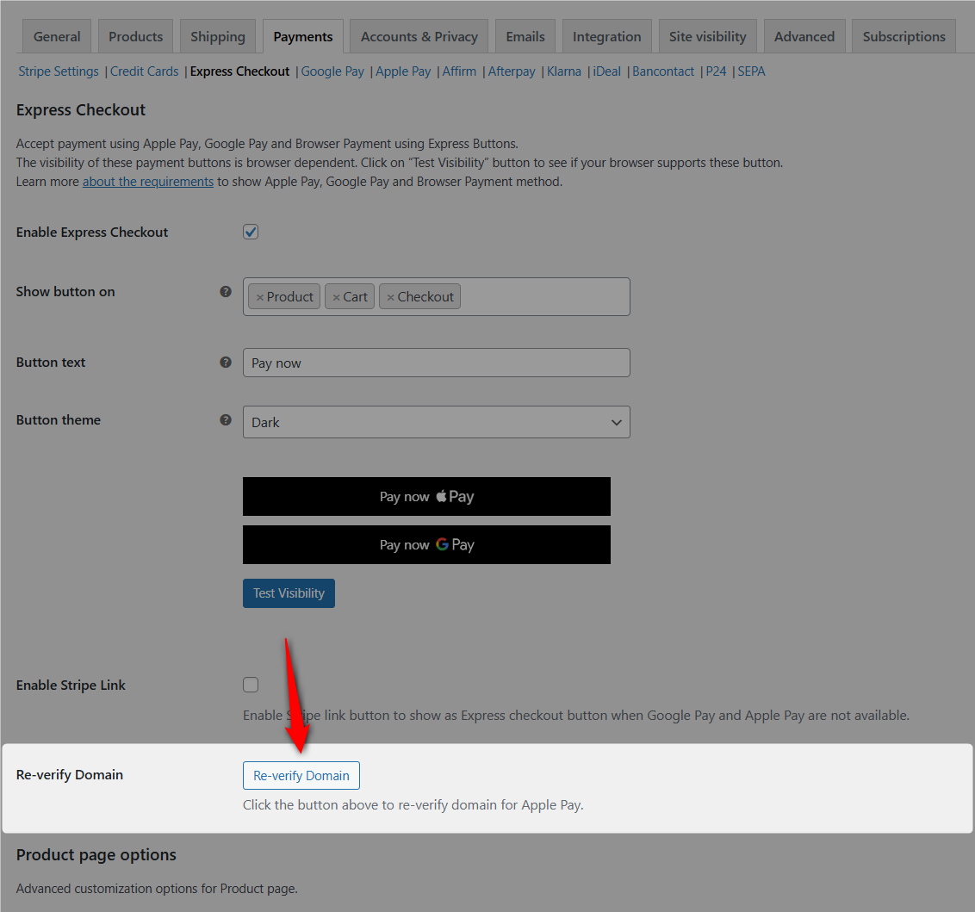Open the Apple Pay section link
The image size is (975, 912).
click(403, 71)
